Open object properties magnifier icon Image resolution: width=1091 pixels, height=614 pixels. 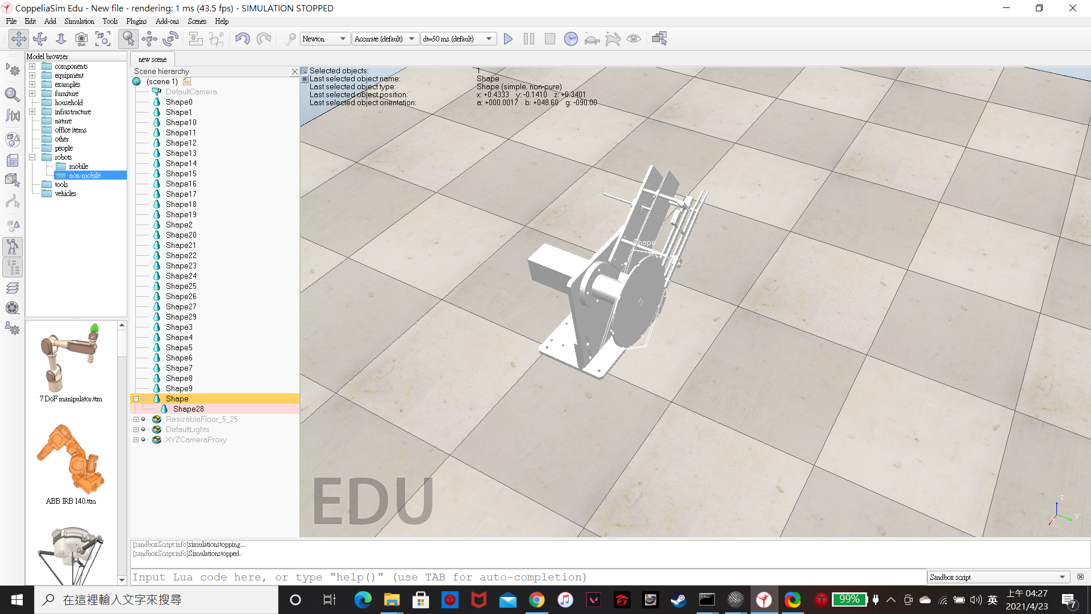[x=13, y=94]
